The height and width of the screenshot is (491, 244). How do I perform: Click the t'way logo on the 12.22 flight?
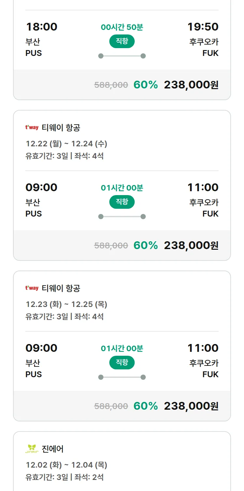point(32,127)
